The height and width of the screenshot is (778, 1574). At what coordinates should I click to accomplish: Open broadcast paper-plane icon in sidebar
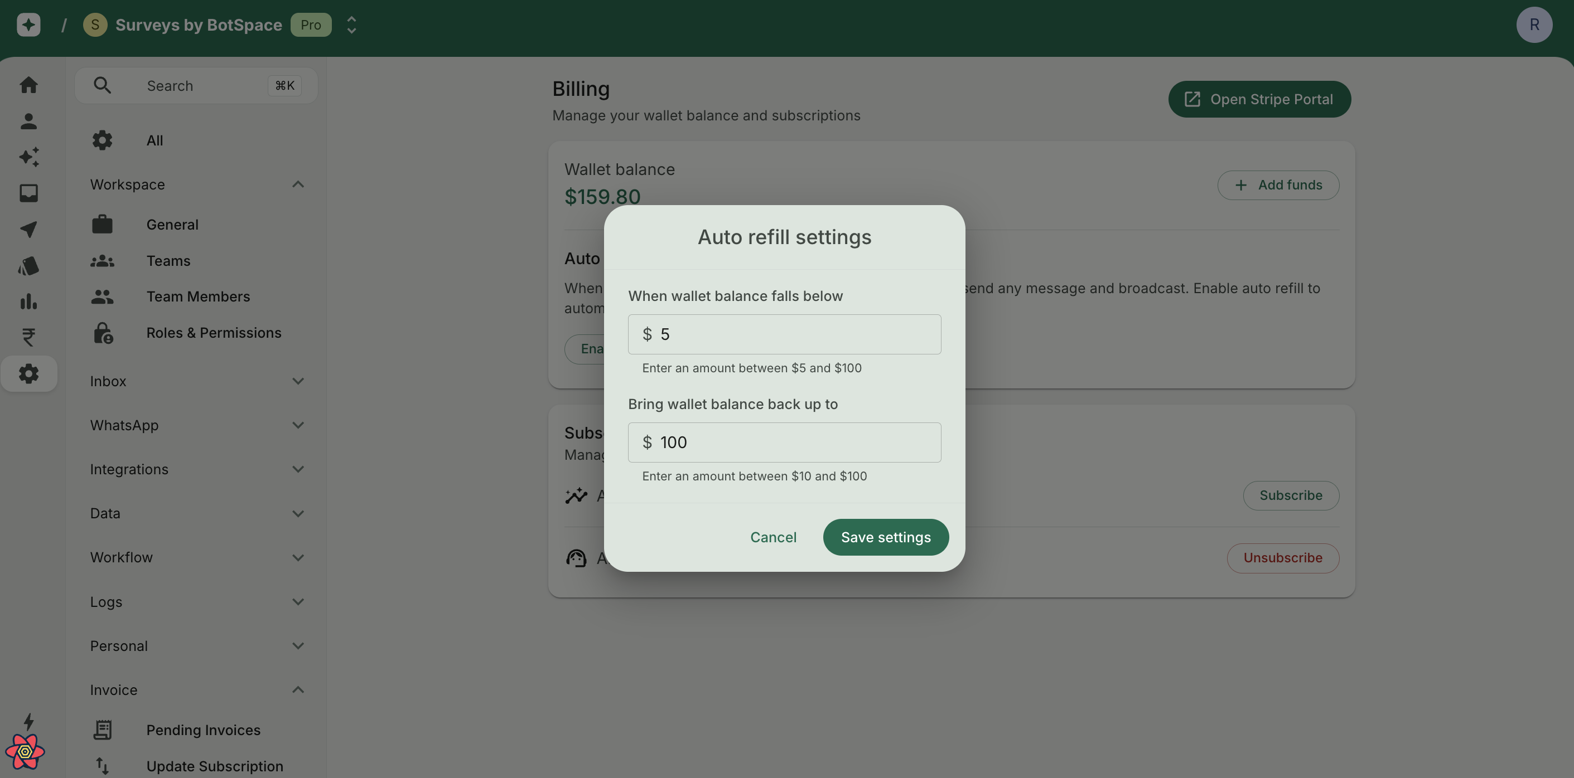tap(28, 229)
